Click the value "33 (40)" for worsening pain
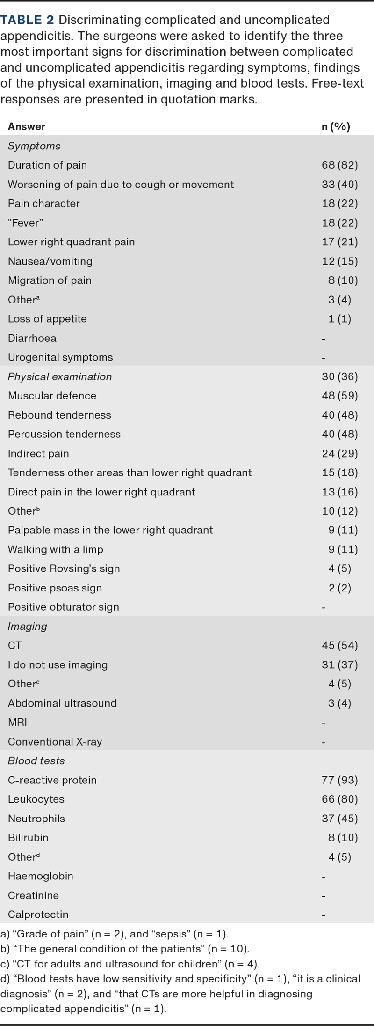 (339, 185)
